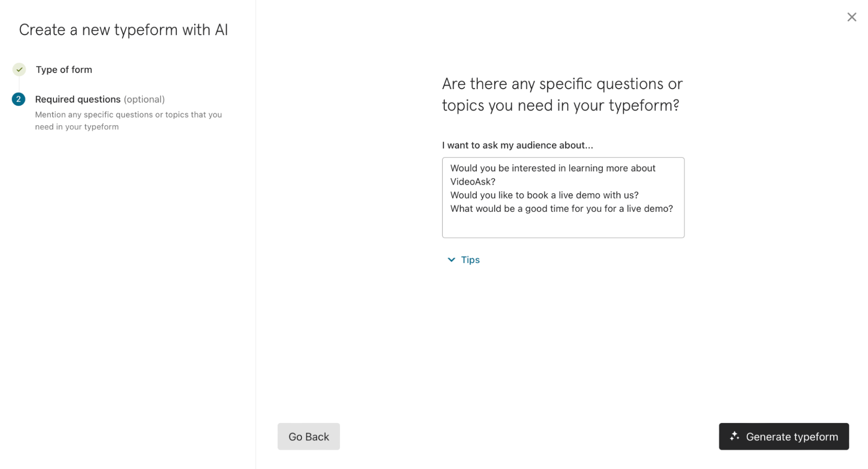Viewport: 868px width, 469px height.
Task: Click the green checkmark step icon
Action: point(19,70)
